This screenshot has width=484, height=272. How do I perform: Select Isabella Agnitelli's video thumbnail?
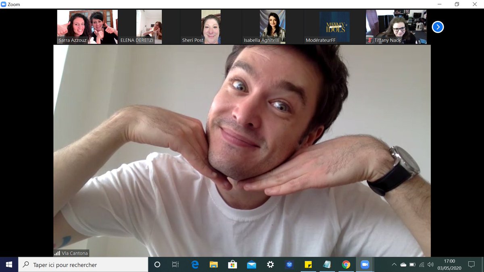[273, 27]
